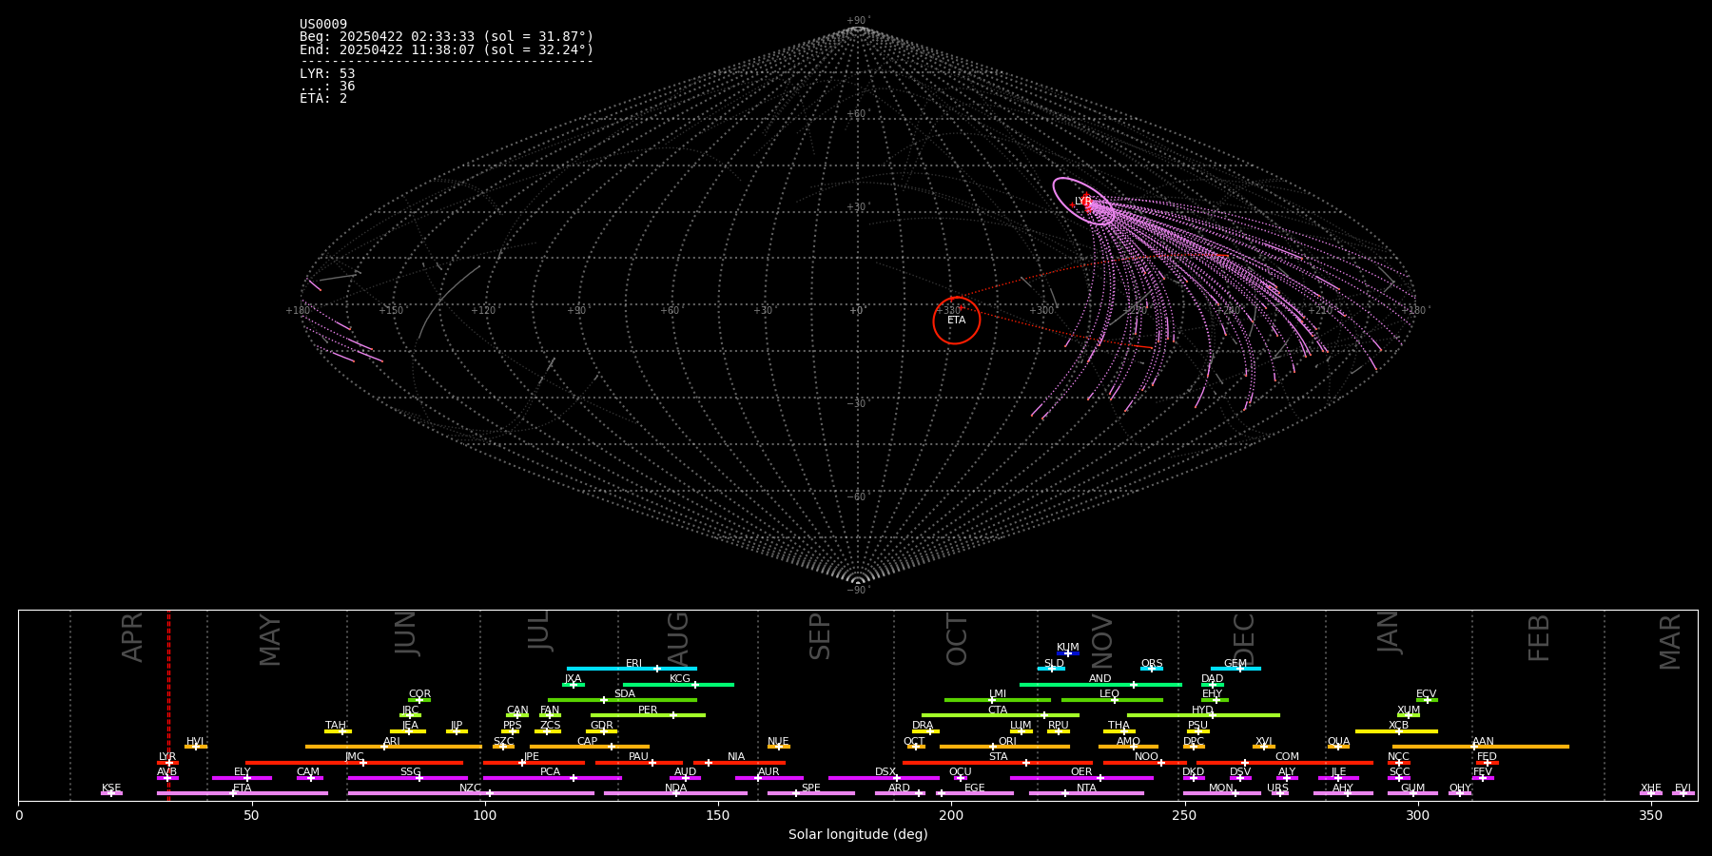This screenshot has height=856, width=1712.
Task: Click the ETA: 2 count text
Action: (323, 99)
